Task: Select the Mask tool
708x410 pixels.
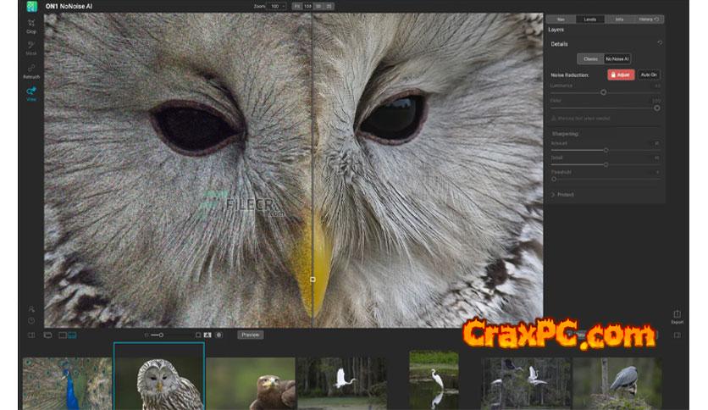Action: (31, 47)
